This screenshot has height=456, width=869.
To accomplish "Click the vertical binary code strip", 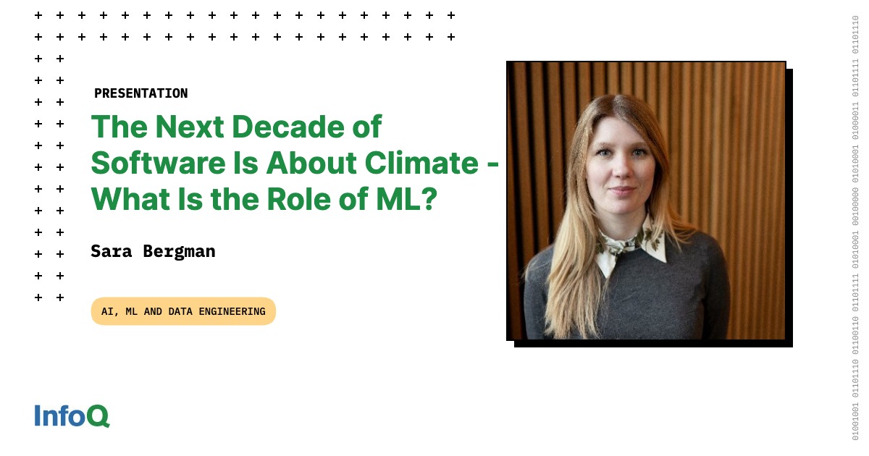I will (x=855, y=228).
